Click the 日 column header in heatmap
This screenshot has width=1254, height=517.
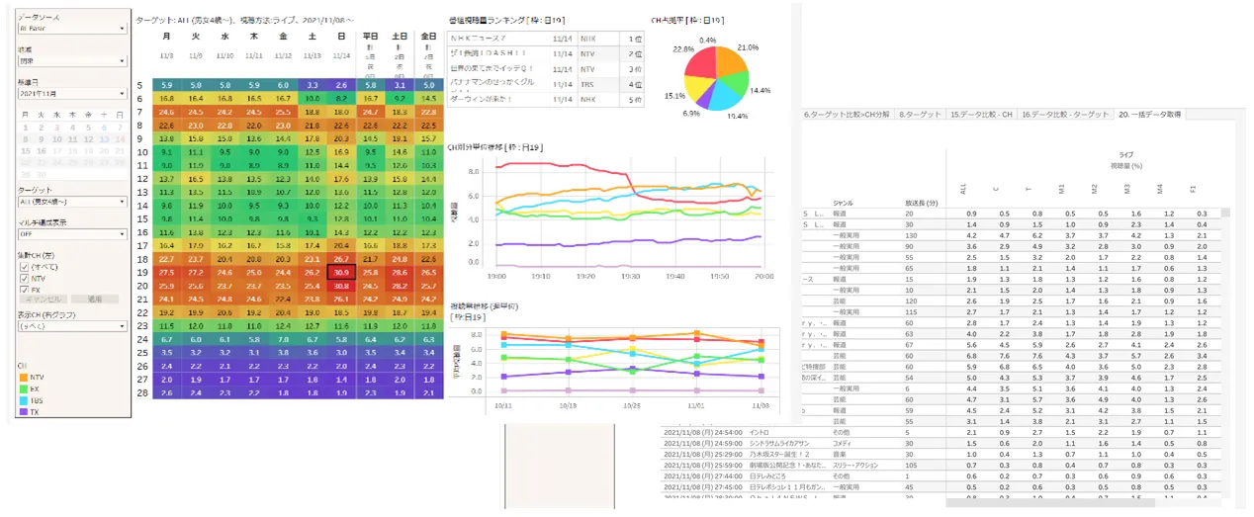(342, 37)
